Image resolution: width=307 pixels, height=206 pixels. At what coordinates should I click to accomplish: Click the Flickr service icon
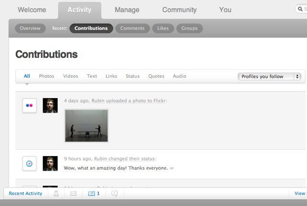29,105
